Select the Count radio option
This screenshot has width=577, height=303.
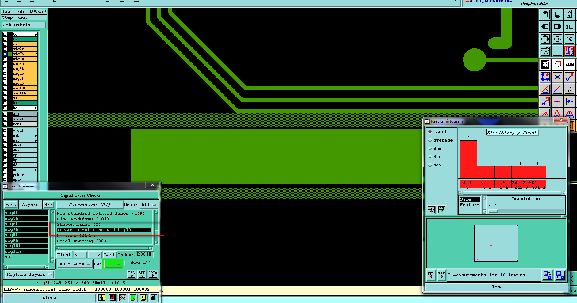(x=430, y=132)
